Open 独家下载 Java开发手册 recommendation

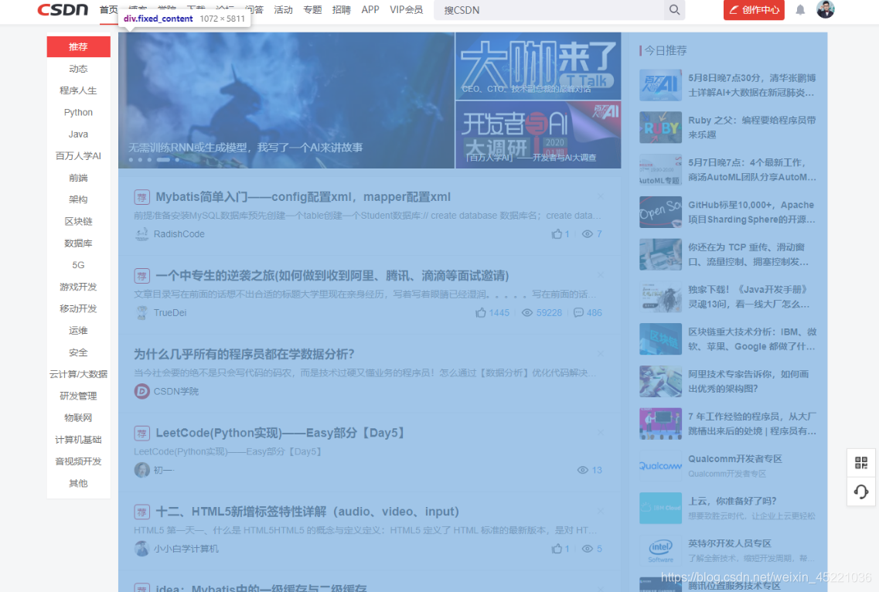click(749, 297)
